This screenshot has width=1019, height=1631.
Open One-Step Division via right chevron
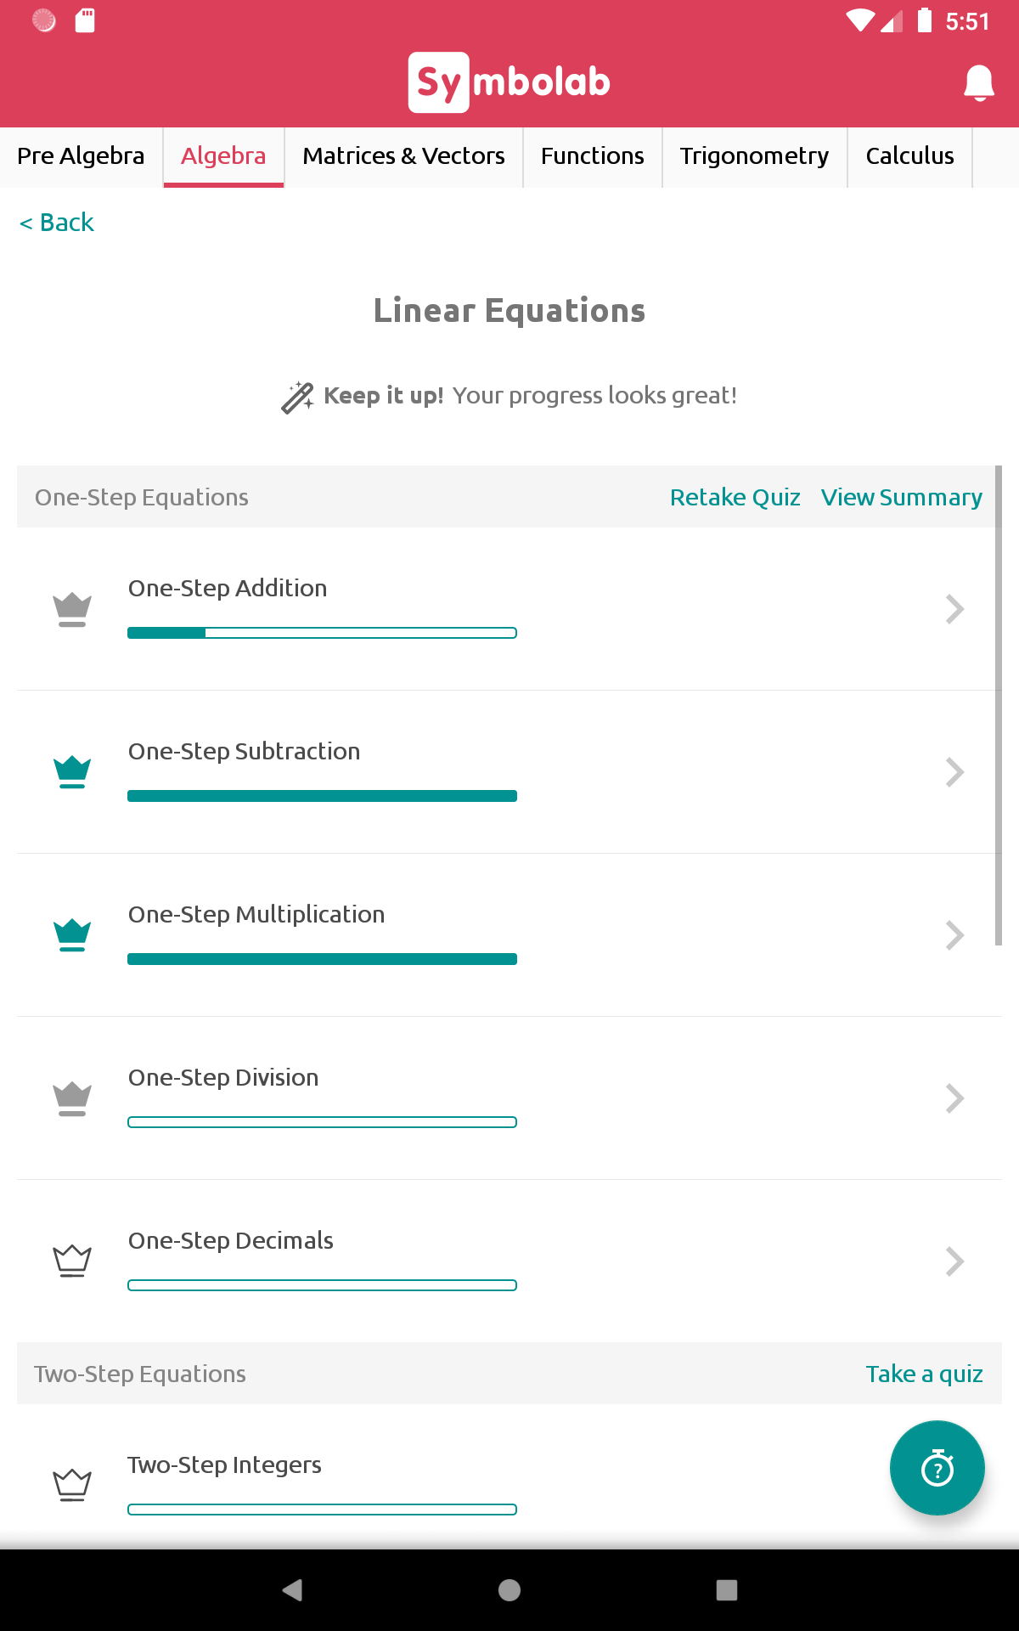[x=955, y=1098]
